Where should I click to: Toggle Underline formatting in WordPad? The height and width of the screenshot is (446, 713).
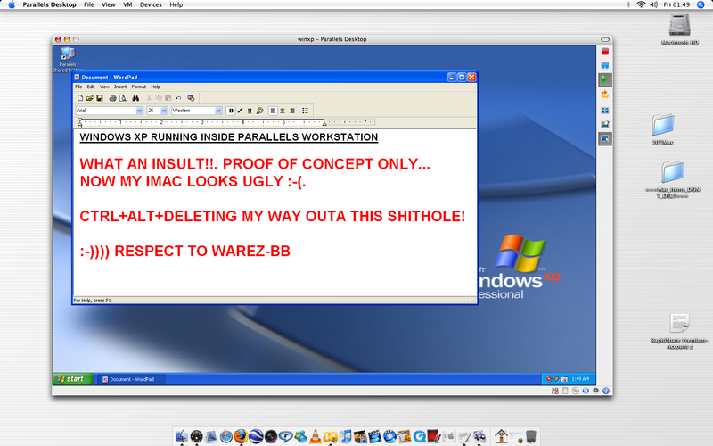[x=250, y=111]
